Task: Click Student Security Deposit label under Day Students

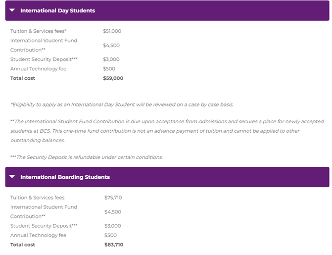Action: pyautogui.click(x=44, y=59)
